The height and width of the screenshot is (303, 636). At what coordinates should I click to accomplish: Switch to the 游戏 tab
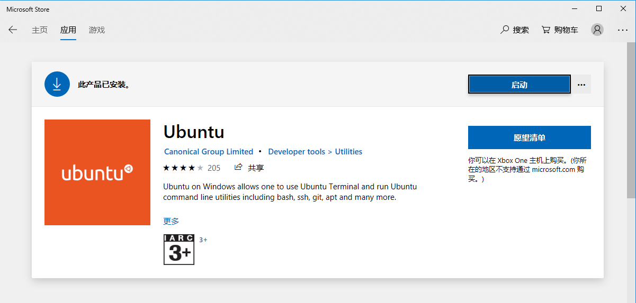(97, 30)
